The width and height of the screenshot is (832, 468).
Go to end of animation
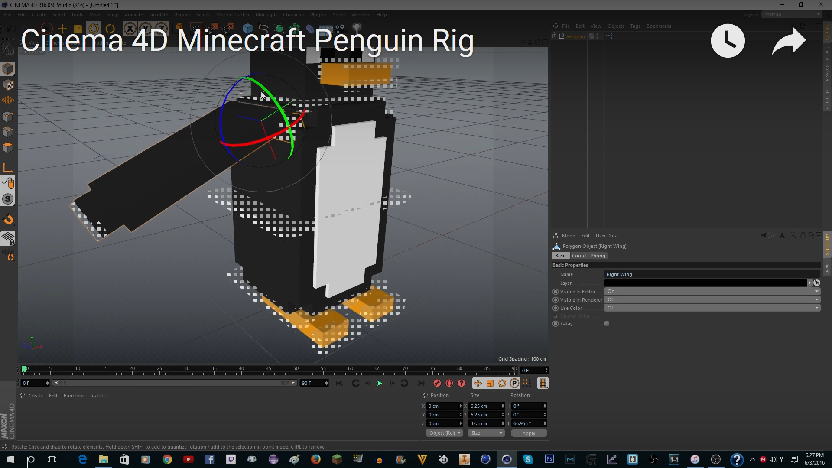[x=420, y=383]
